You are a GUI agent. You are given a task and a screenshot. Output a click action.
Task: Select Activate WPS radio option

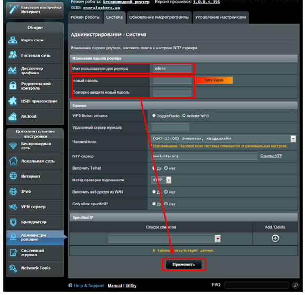184,115
